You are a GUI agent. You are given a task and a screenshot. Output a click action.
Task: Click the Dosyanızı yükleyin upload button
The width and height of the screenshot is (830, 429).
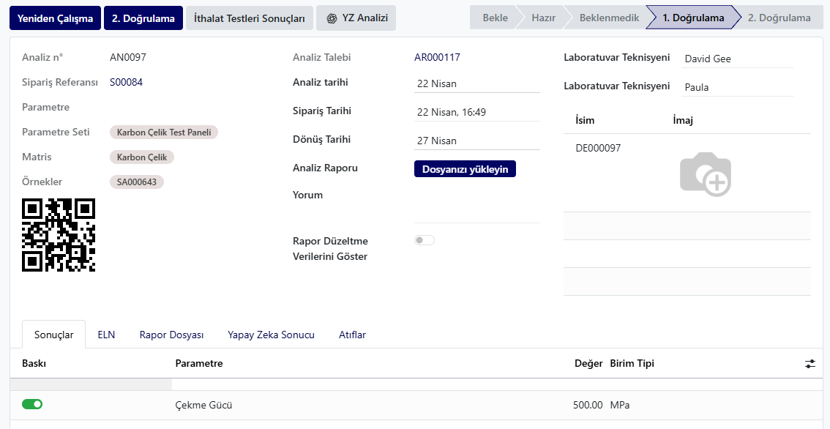[465, 169]
